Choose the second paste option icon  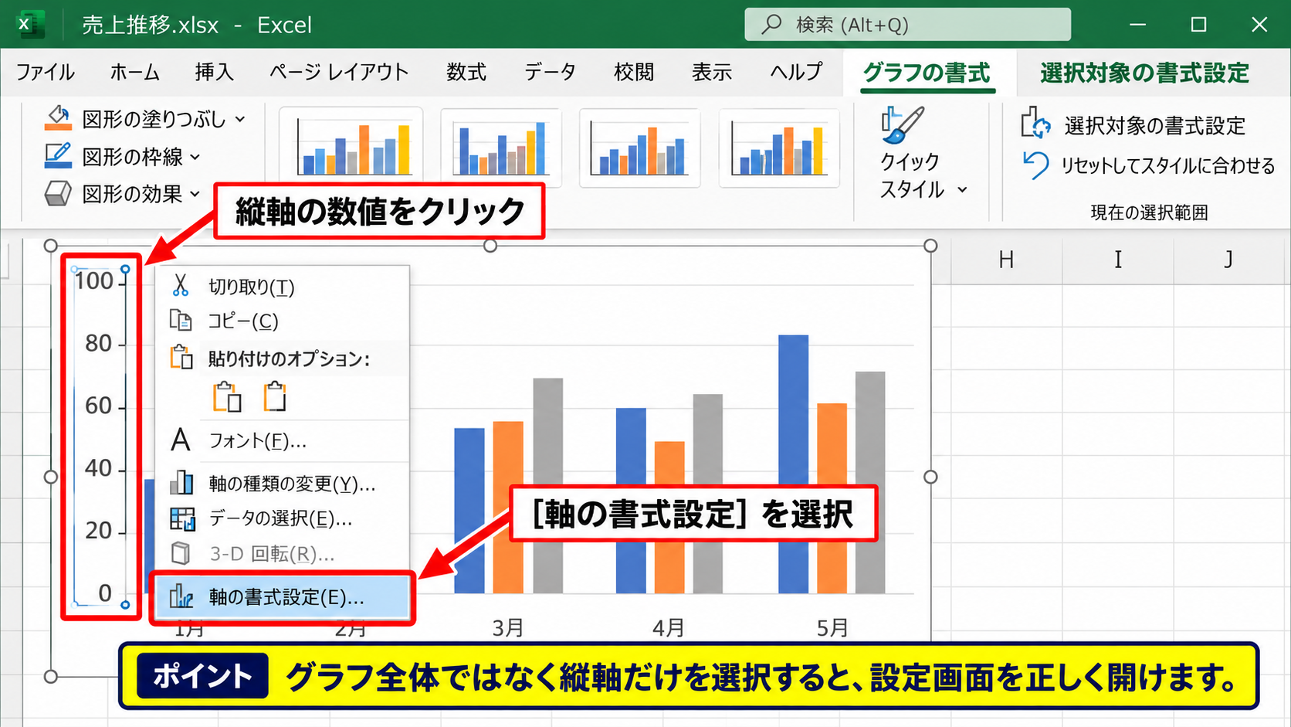[x=274, y=397]
